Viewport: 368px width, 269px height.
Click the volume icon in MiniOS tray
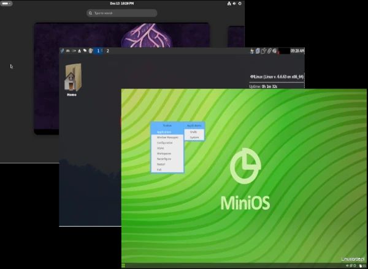click(347, 266)
